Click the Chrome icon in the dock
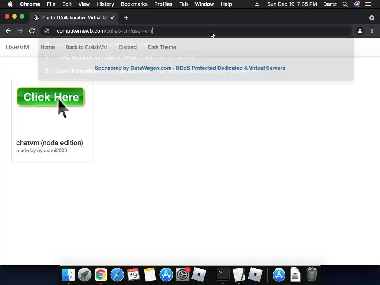 click(x=101, y=275)
